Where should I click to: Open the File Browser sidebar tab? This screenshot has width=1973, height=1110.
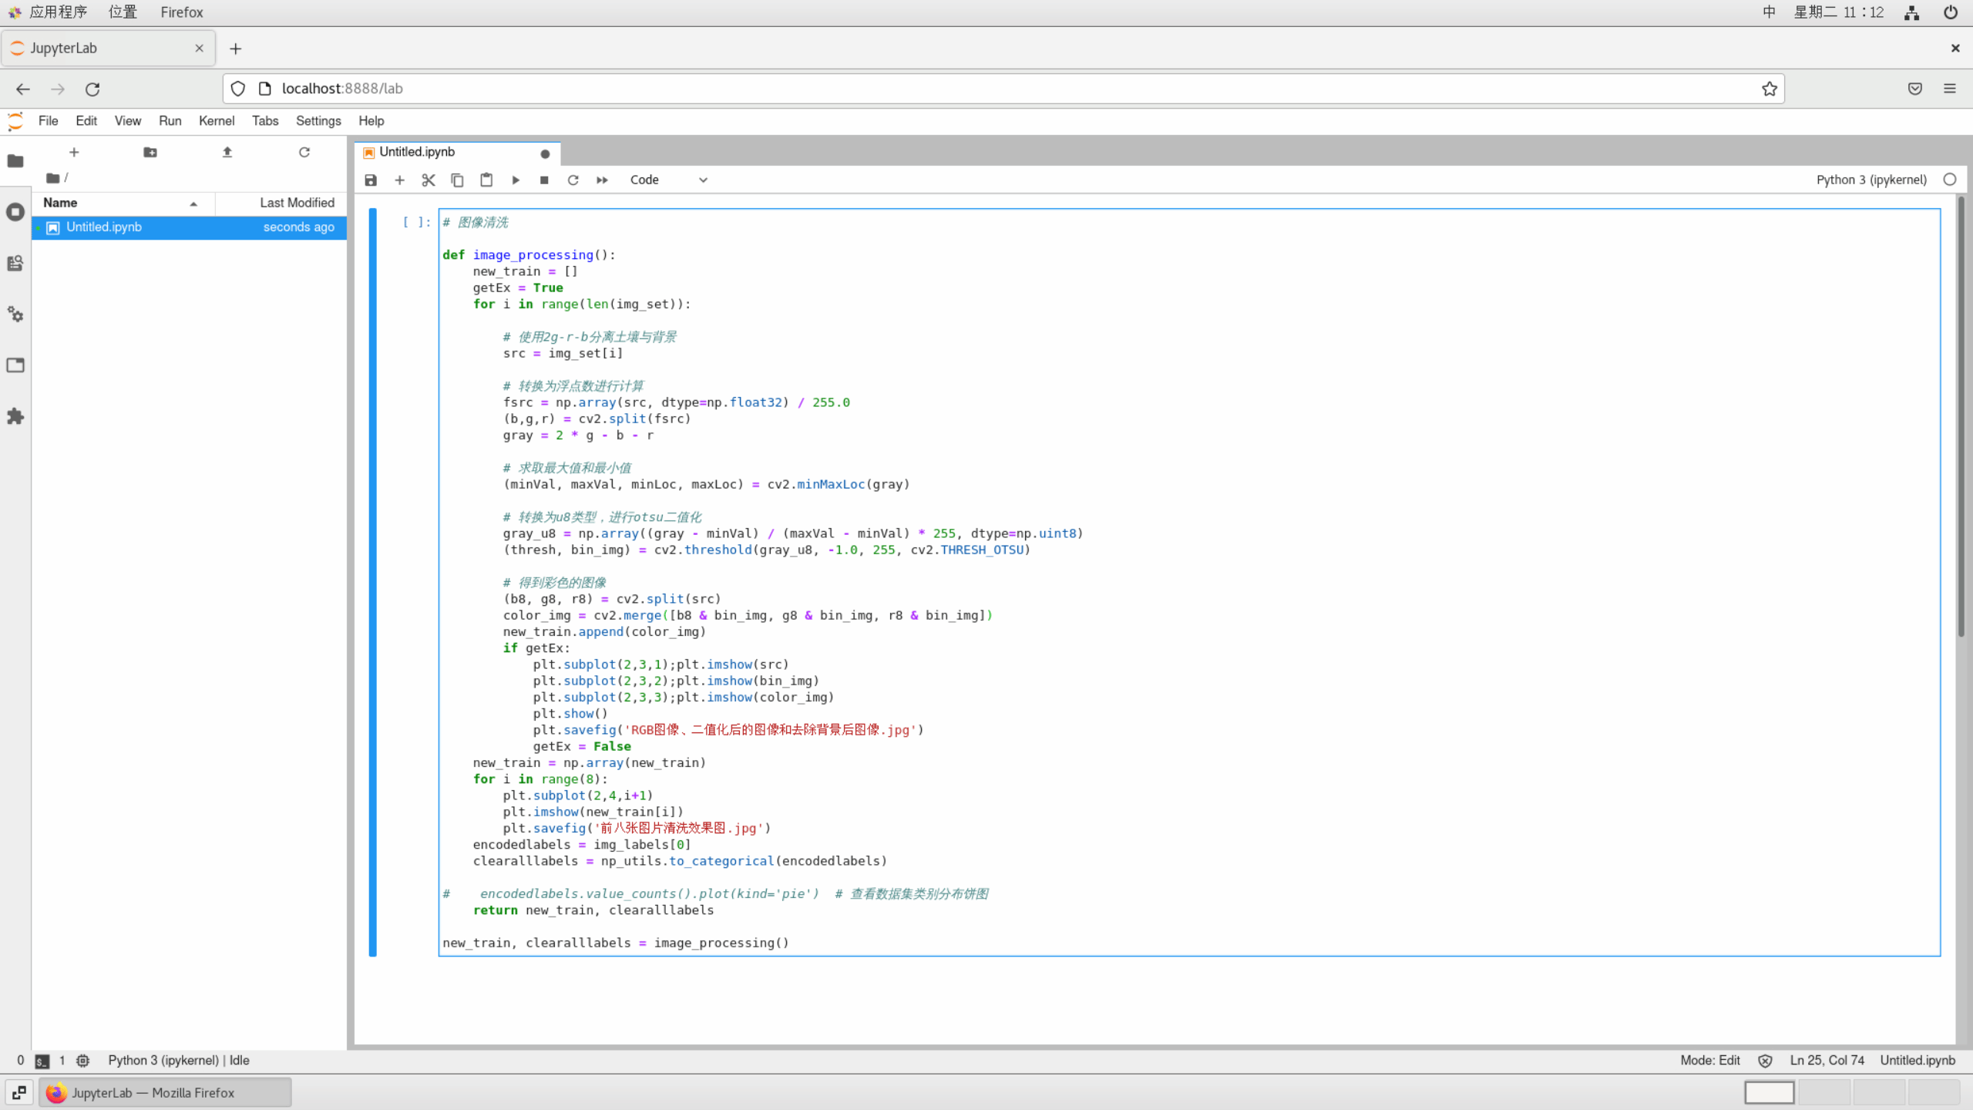coord(15,161)
